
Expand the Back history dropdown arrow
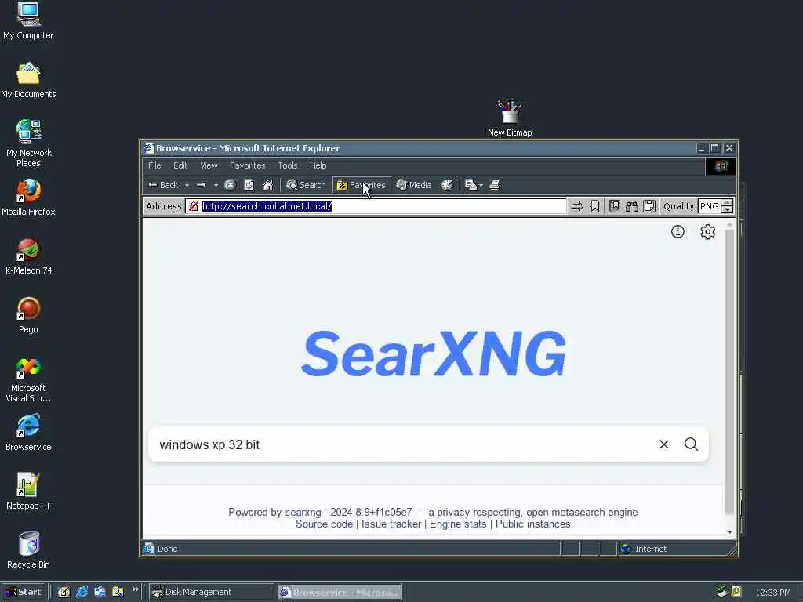[x=187, y=185]
